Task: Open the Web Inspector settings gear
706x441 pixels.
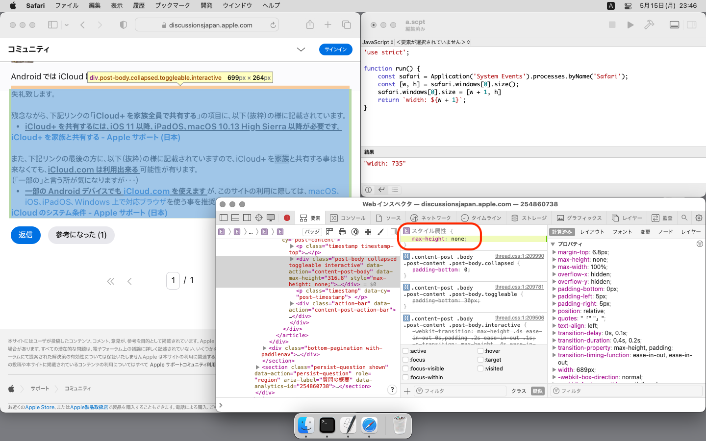Action: (699, 218)
